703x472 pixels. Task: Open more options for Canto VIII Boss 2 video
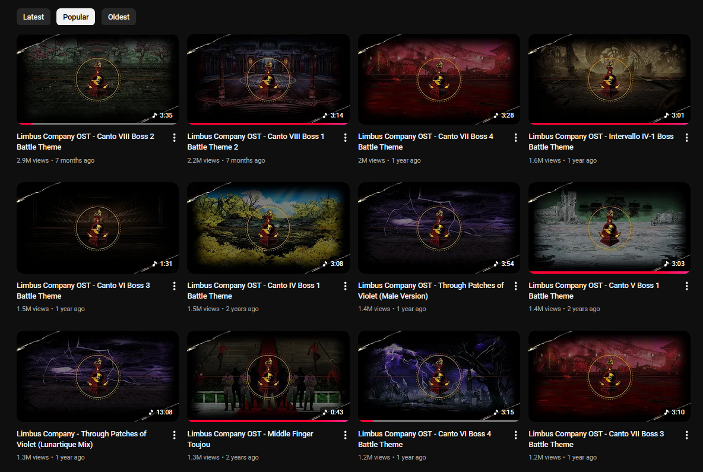[x=175, y=138]
